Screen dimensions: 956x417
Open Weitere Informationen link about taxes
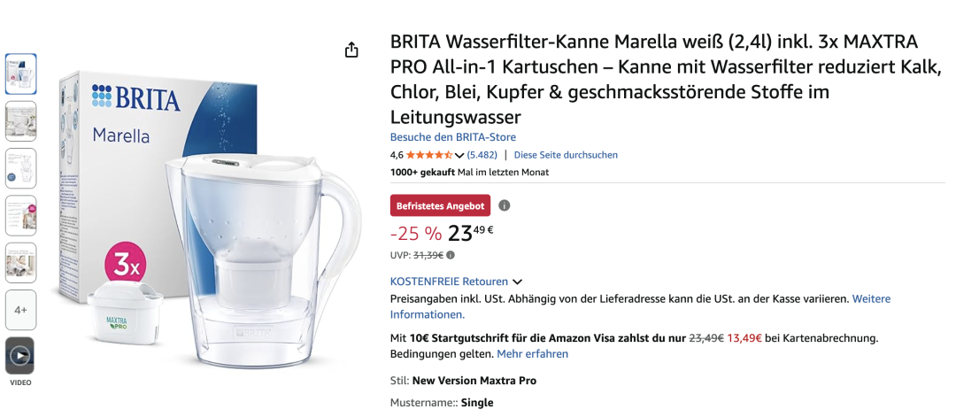click(428, 314)
